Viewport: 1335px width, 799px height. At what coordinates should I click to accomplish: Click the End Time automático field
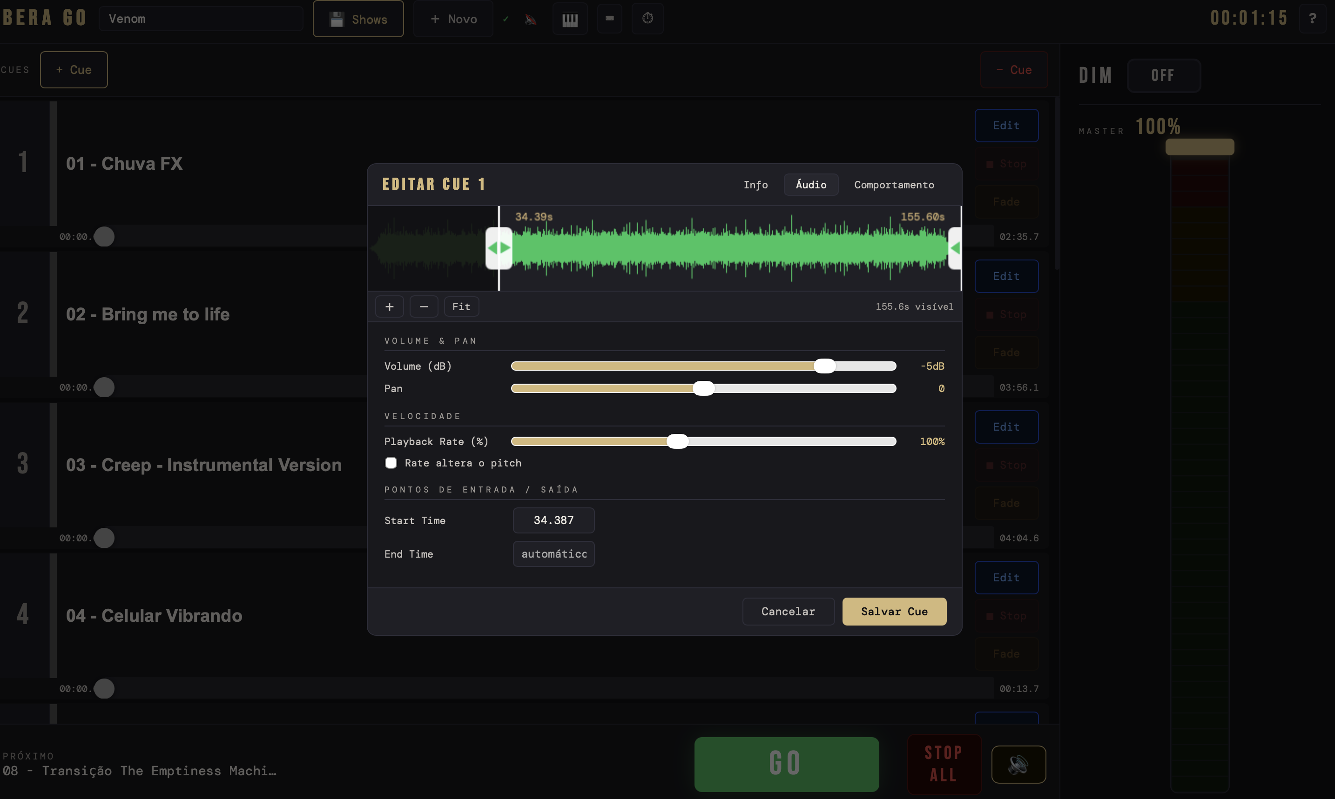click(x=554, y=554)
